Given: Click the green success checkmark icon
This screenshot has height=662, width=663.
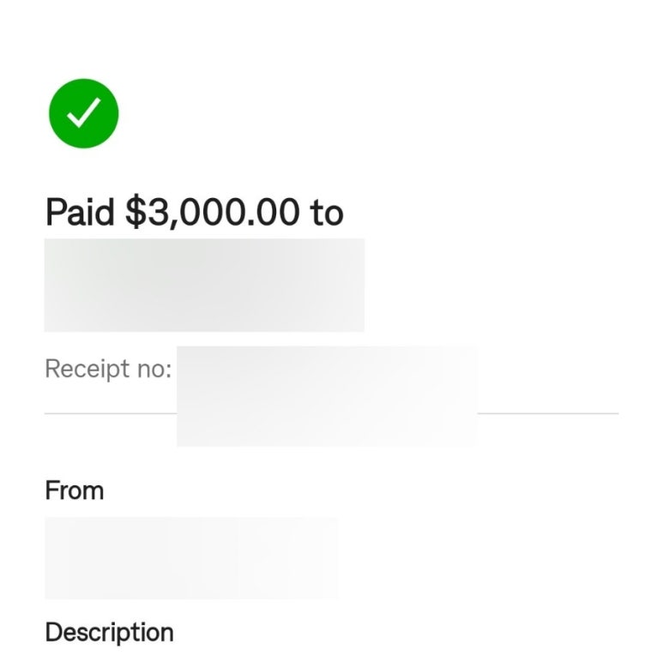Looking at the screenshot, I should point(84,113).
